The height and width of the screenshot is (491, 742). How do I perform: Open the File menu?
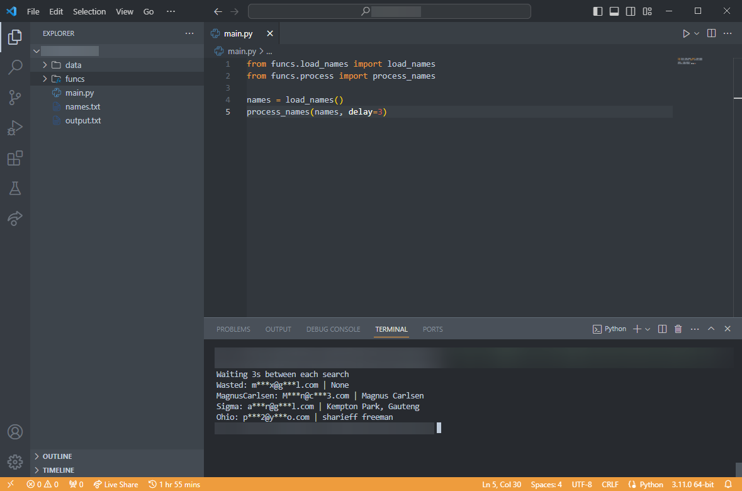click(33, 11)
